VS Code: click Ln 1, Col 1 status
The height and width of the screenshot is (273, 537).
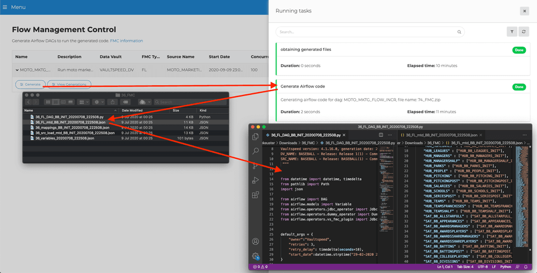(x=446, y=267)
